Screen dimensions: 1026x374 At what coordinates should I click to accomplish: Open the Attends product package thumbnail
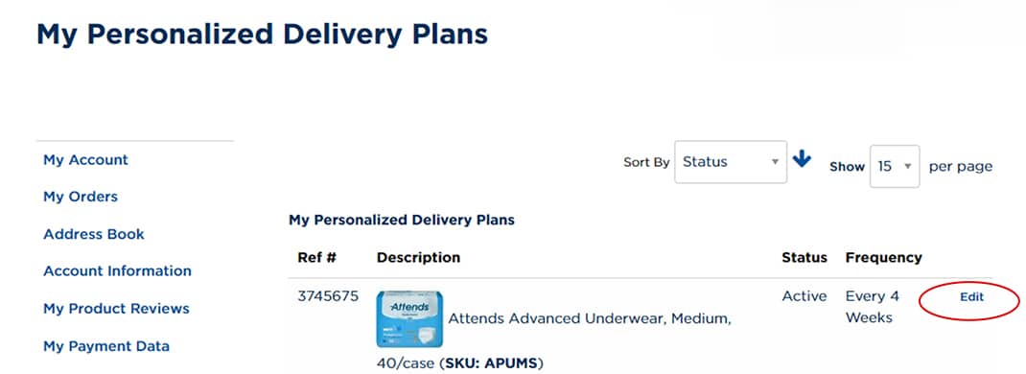[409, 319]
